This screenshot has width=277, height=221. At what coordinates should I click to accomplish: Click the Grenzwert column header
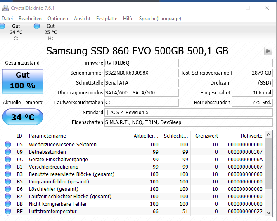(206, 136)
